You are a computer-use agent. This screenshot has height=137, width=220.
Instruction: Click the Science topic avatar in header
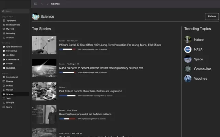35,16
